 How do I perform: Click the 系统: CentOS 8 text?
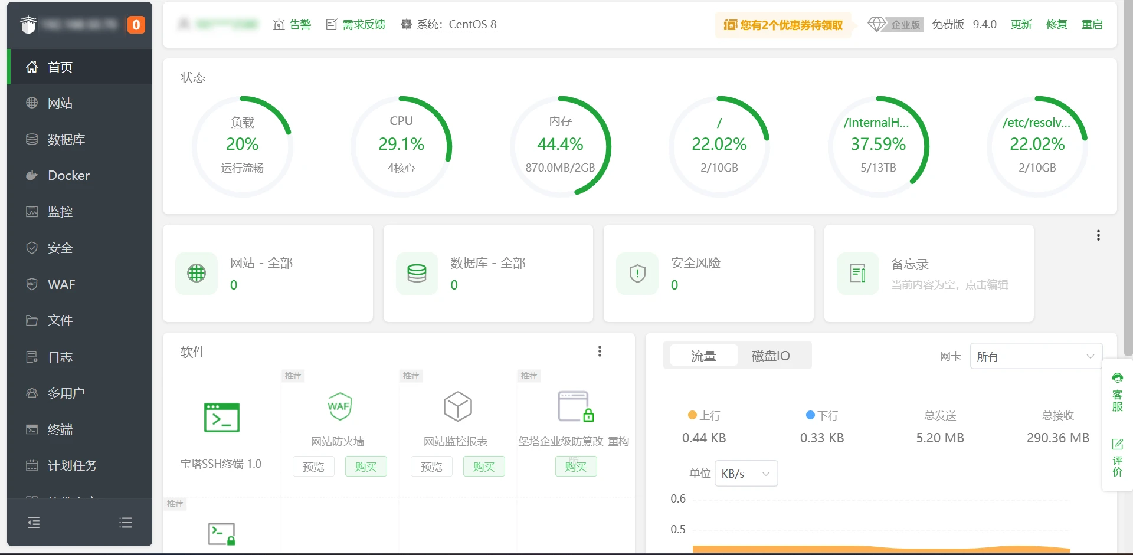(x=457, y=25)
